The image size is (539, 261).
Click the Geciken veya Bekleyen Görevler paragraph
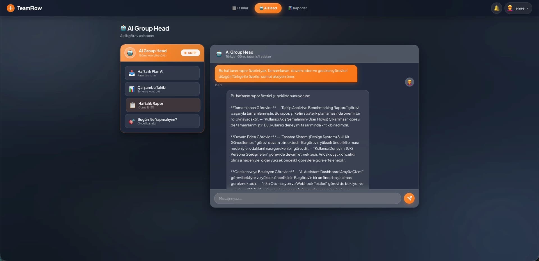[x=297, y=179]
